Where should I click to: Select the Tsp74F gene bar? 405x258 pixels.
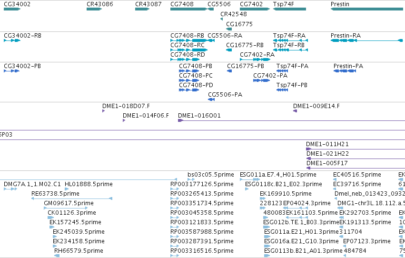tap(289, 9)
